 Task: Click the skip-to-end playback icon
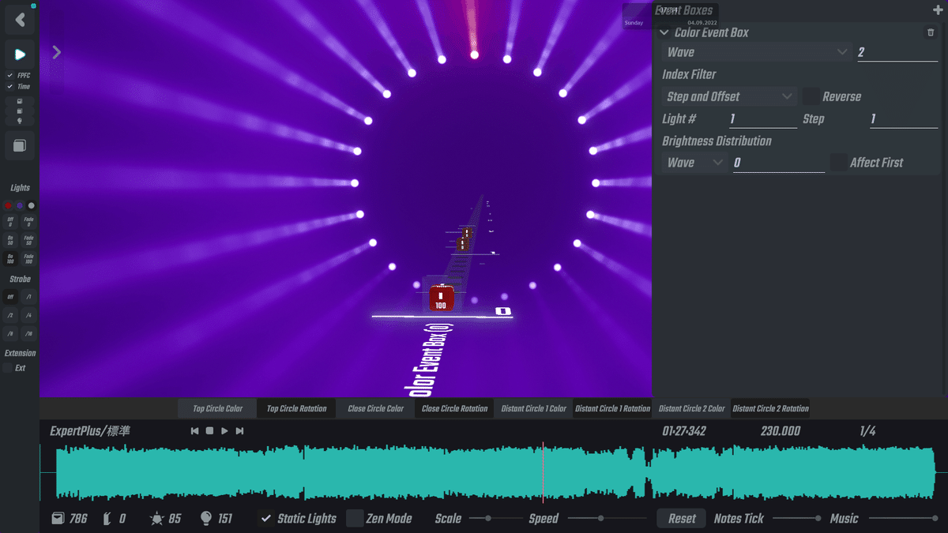pos(239,431)
